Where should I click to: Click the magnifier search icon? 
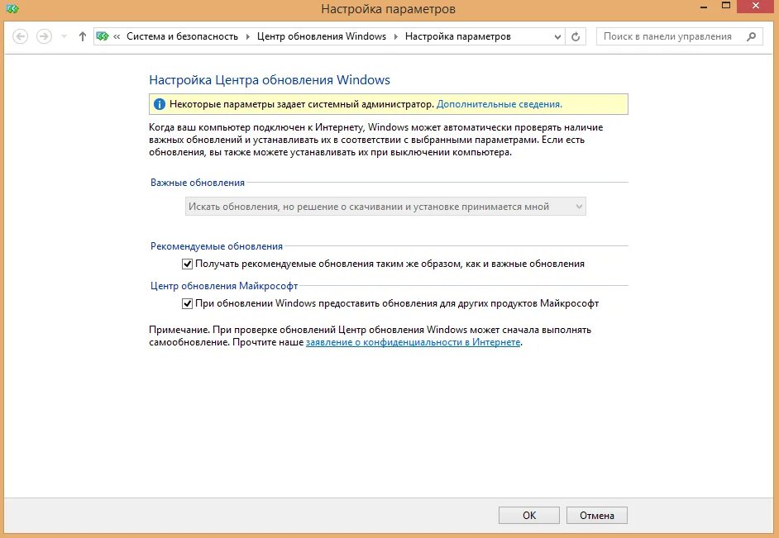click(751, 36)
